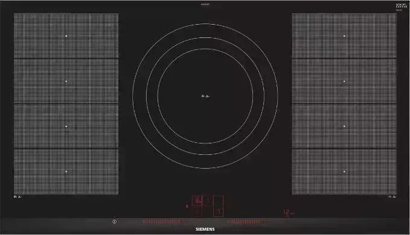The height and width of the screenshot is (235, 410).
Task: Tap the third segment dot of right flex zone
Action: 344,127
